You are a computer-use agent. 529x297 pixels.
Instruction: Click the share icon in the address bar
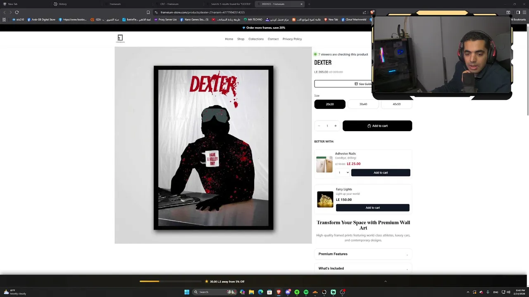click(365, 12)
